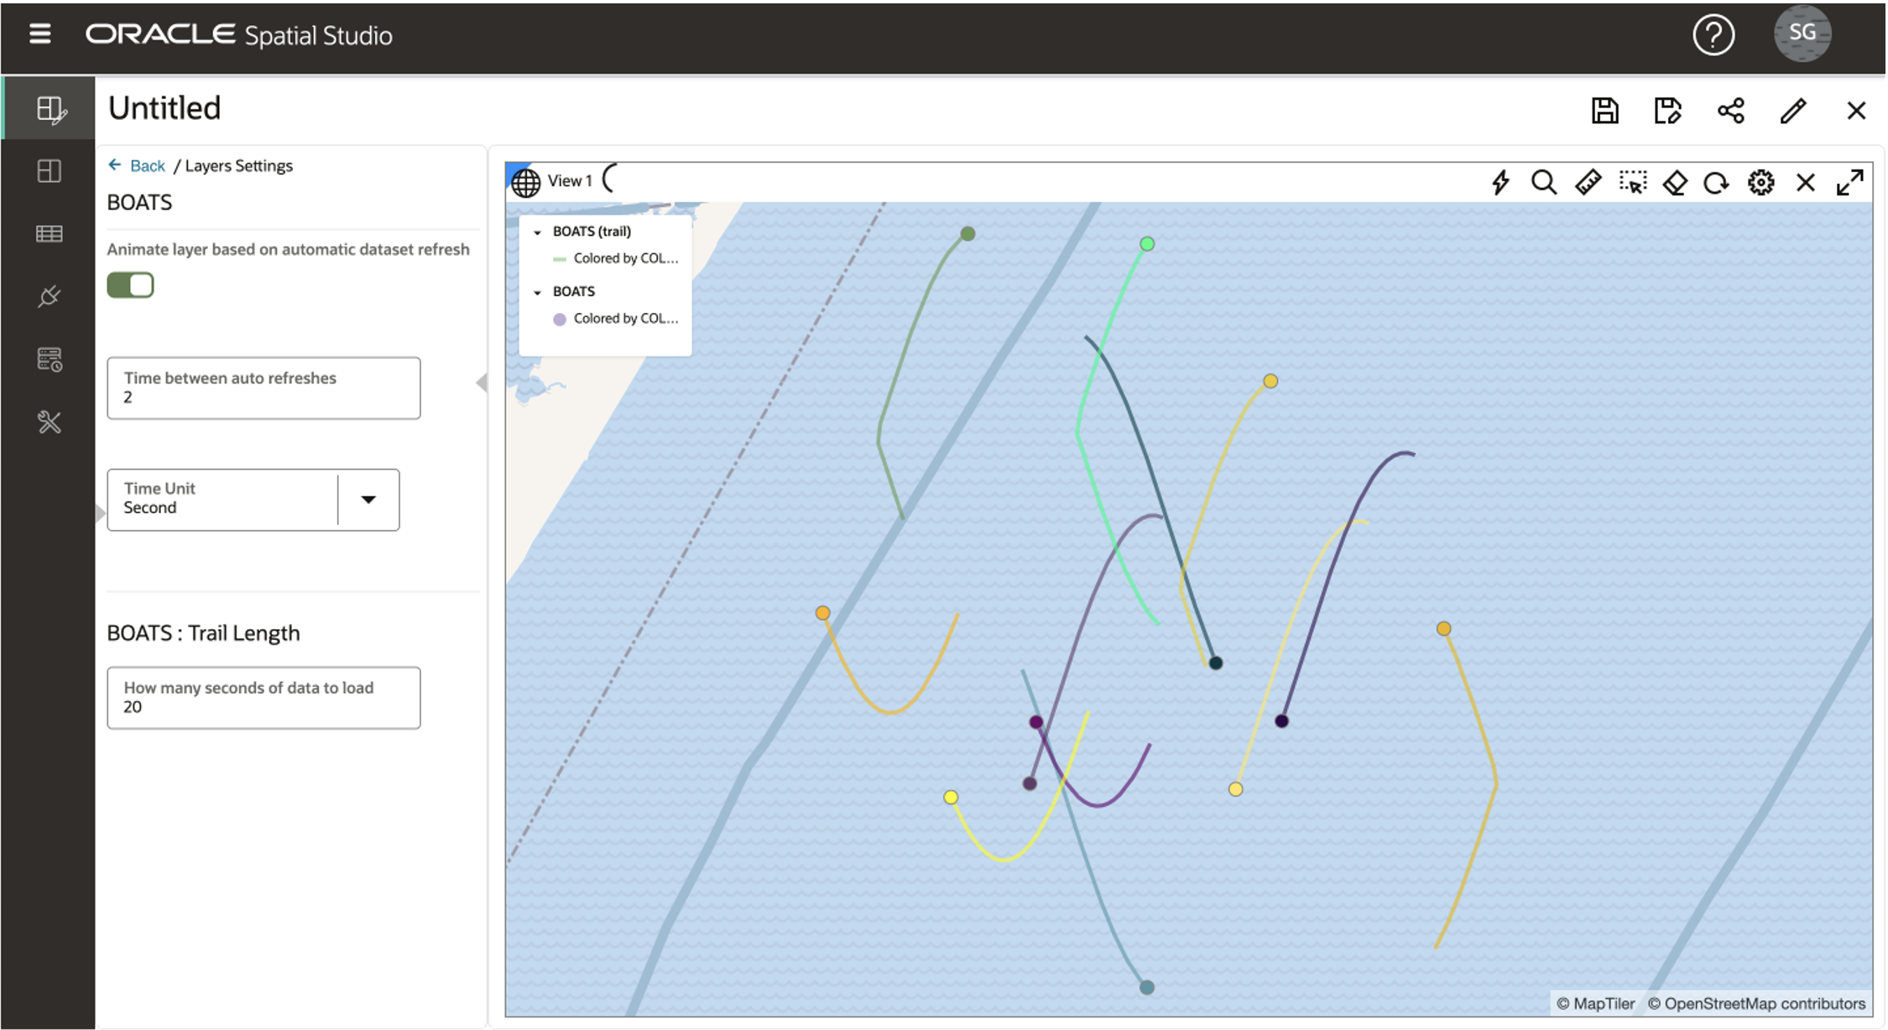
Task: Click the help question mark icon
Action: click(1713, 35)
